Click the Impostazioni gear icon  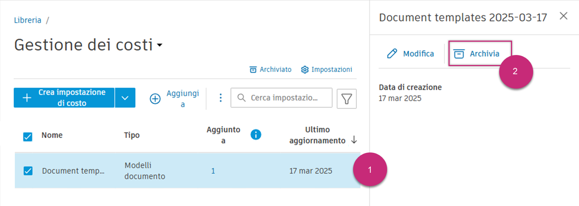(305, 69)
